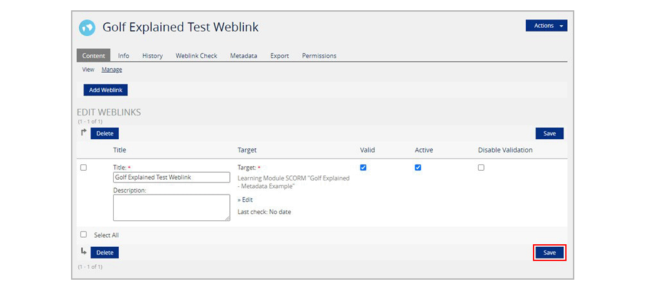Follow the » Edit target link

point(245,200)
